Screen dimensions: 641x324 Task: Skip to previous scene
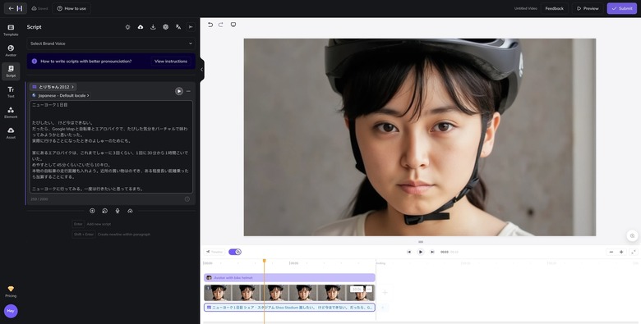408,252
